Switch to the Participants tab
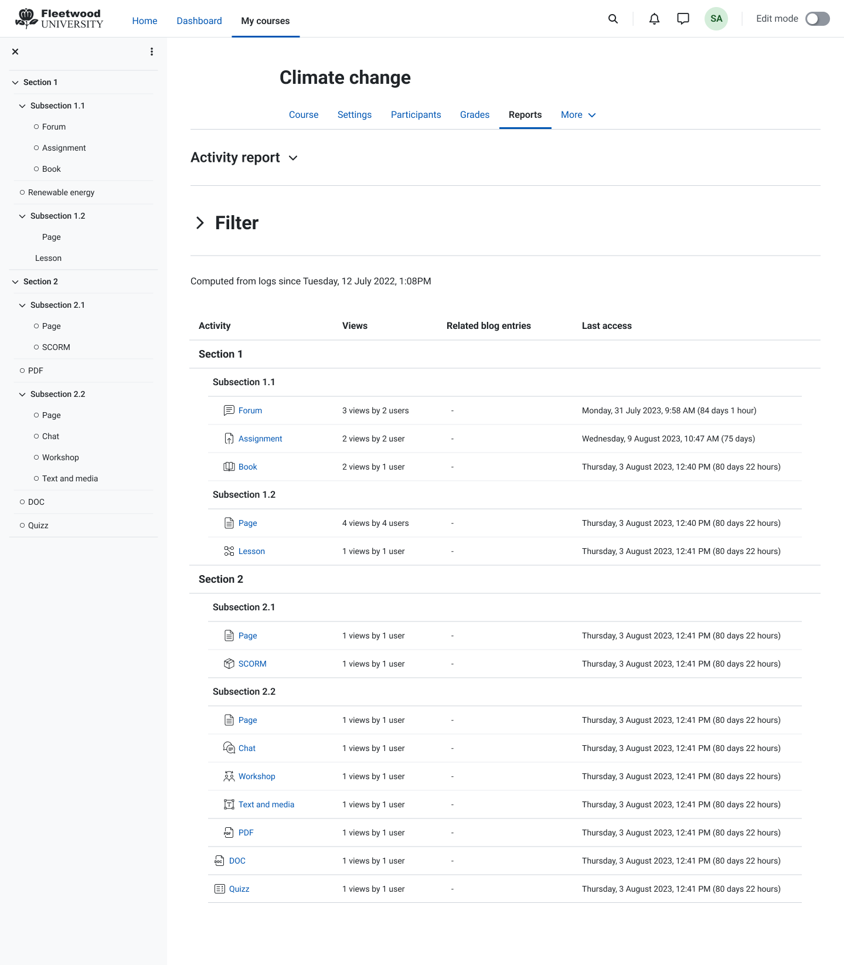844x965 pixels. coord(416,115)
